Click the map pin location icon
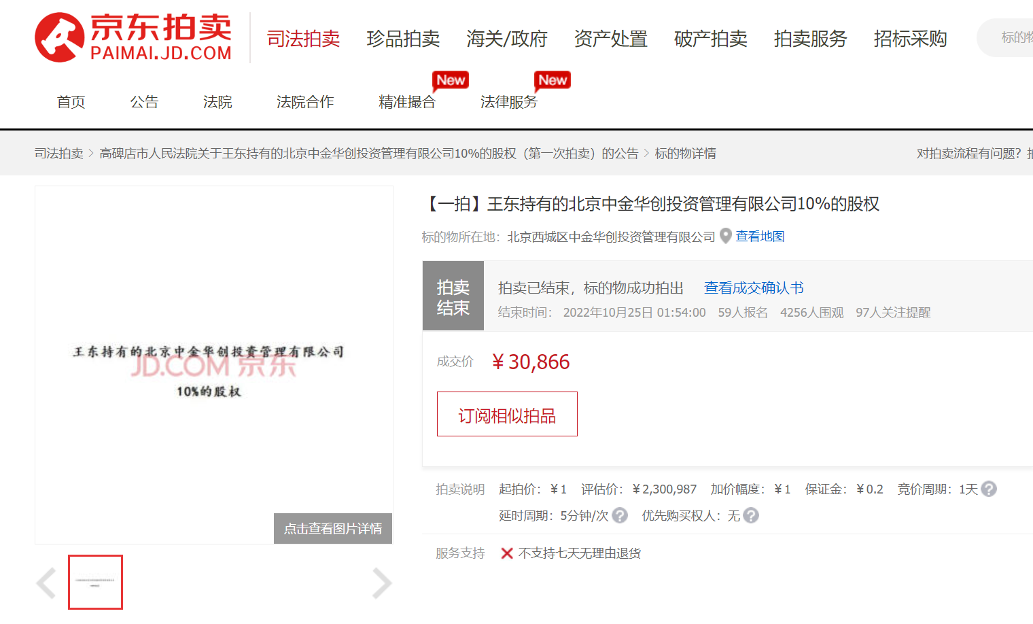This screenshot has height=624, width=1033. (726, 236)
